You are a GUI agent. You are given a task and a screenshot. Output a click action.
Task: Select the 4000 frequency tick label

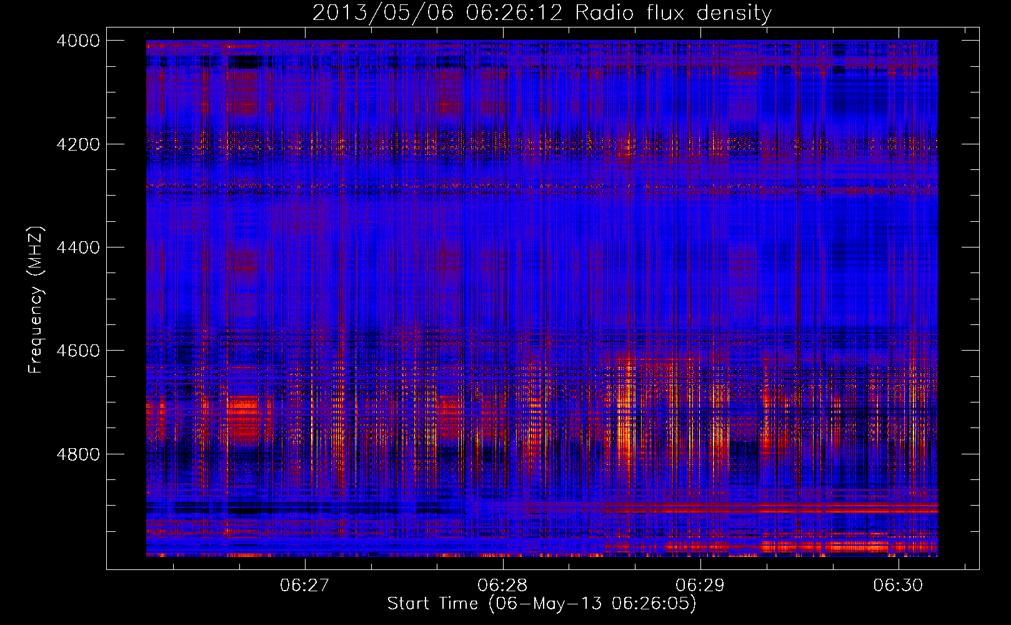tap(78, 41)
